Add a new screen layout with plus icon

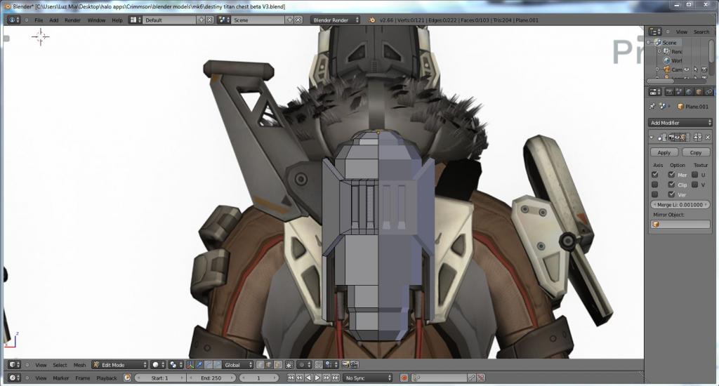pyautogui.click(x=201, y=20)
